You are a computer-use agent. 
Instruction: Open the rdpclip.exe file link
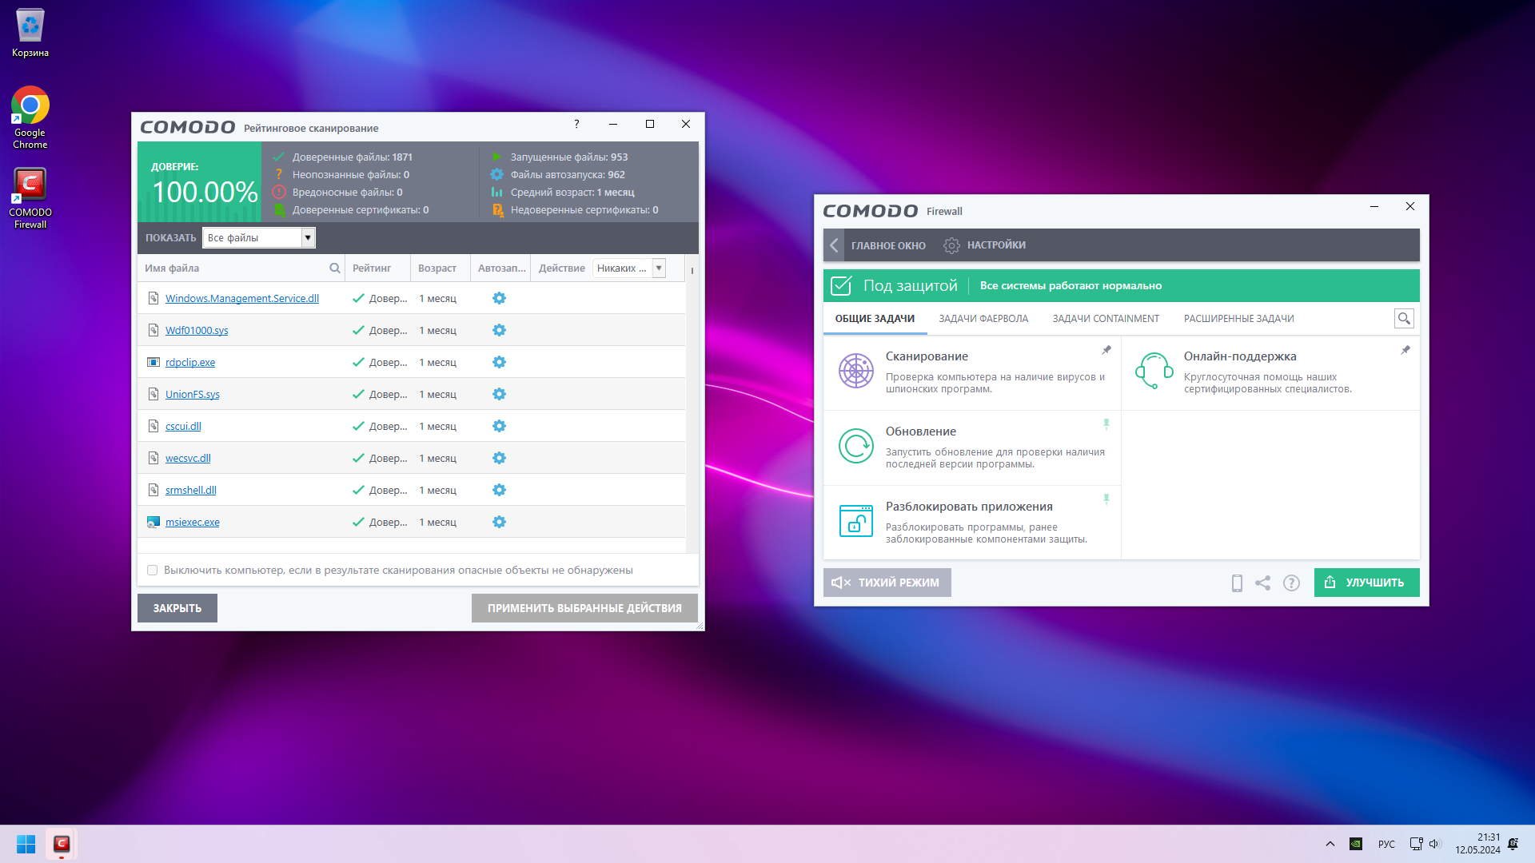[x=190, y=363]
